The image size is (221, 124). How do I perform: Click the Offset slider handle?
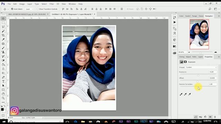(x=197, y=81)
